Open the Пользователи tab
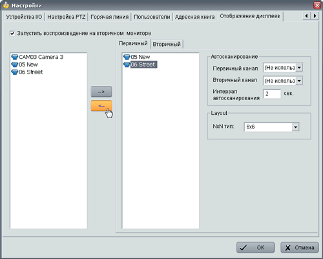323x259 pixels. coord(152,17)
